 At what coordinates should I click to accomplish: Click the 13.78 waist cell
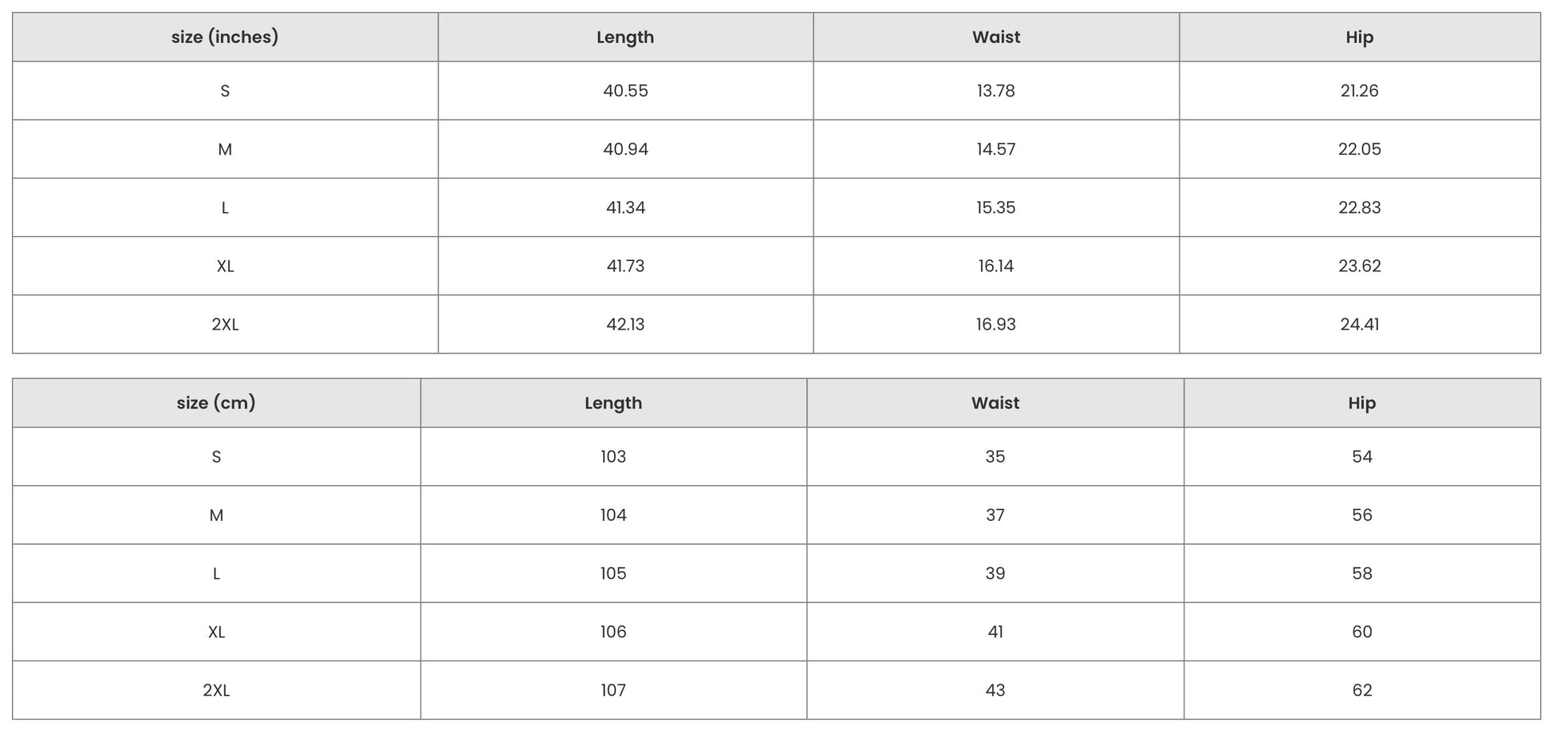point(995,91)
